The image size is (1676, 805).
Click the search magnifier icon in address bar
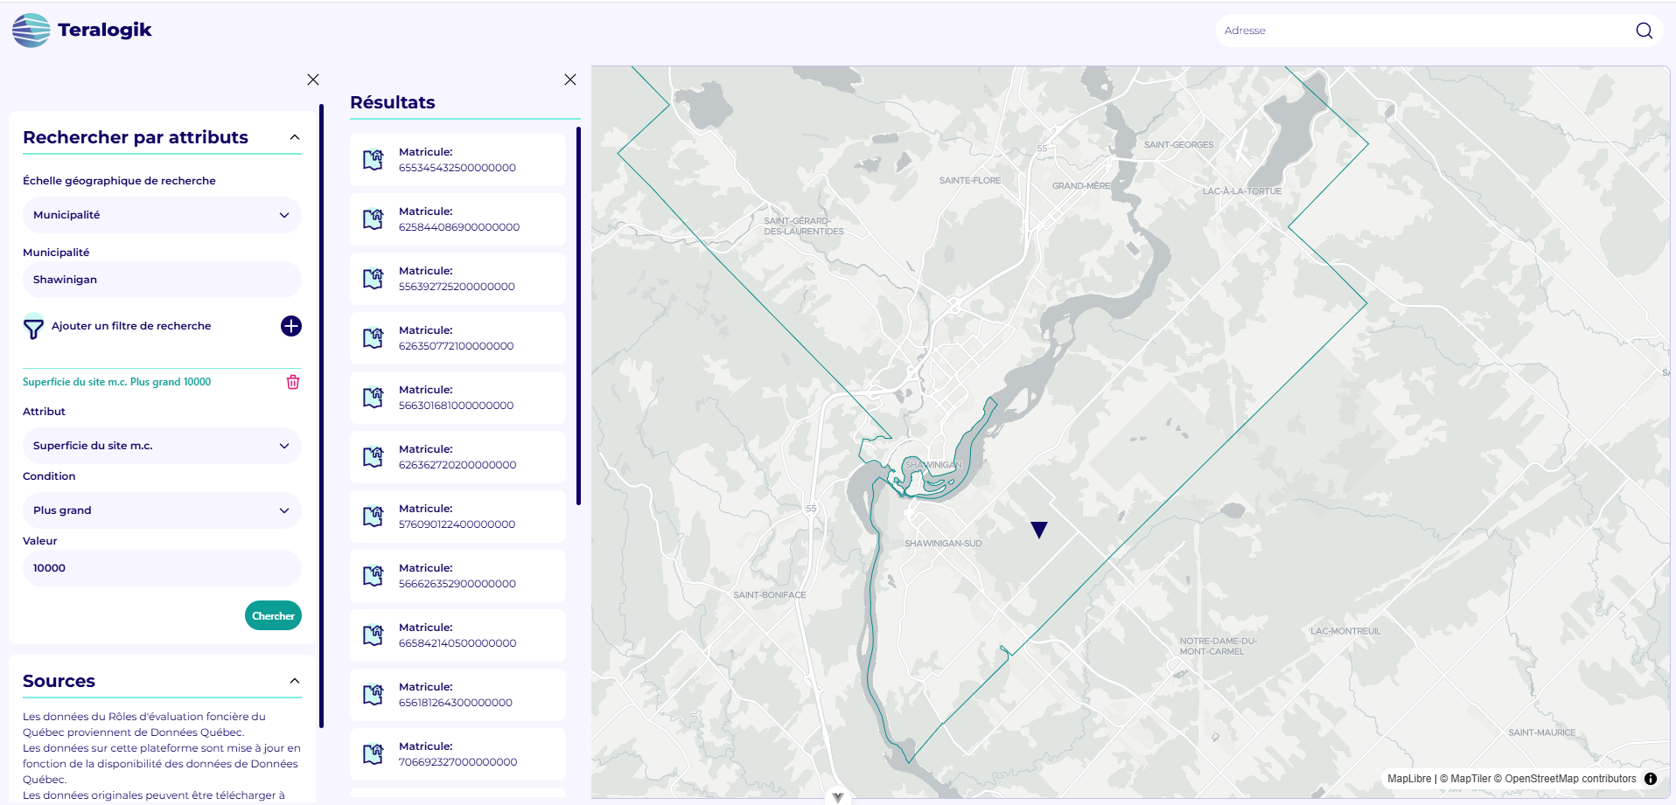1644,31
